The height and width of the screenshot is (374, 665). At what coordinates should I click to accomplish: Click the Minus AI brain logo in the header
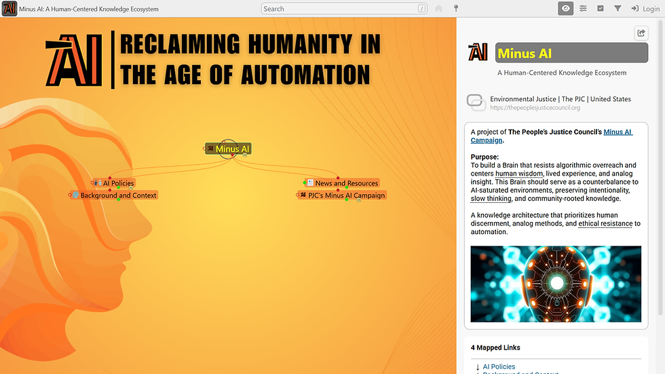pos(9,8)
